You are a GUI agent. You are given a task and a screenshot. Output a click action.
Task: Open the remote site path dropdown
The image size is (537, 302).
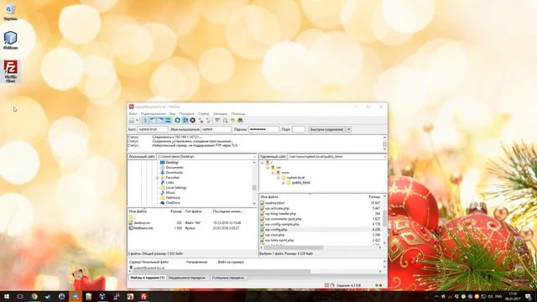(385, 157)
